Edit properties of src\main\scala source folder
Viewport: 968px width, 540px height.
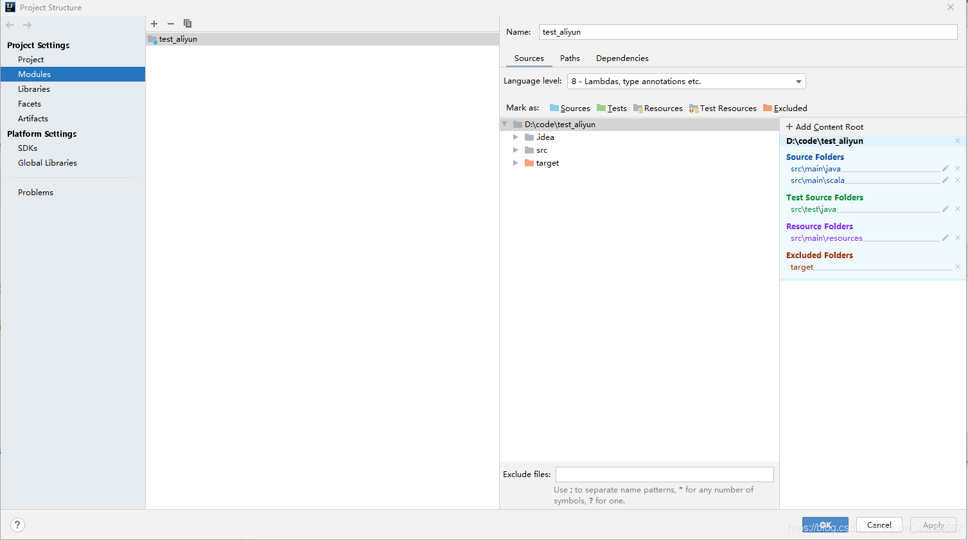(946, 180)
